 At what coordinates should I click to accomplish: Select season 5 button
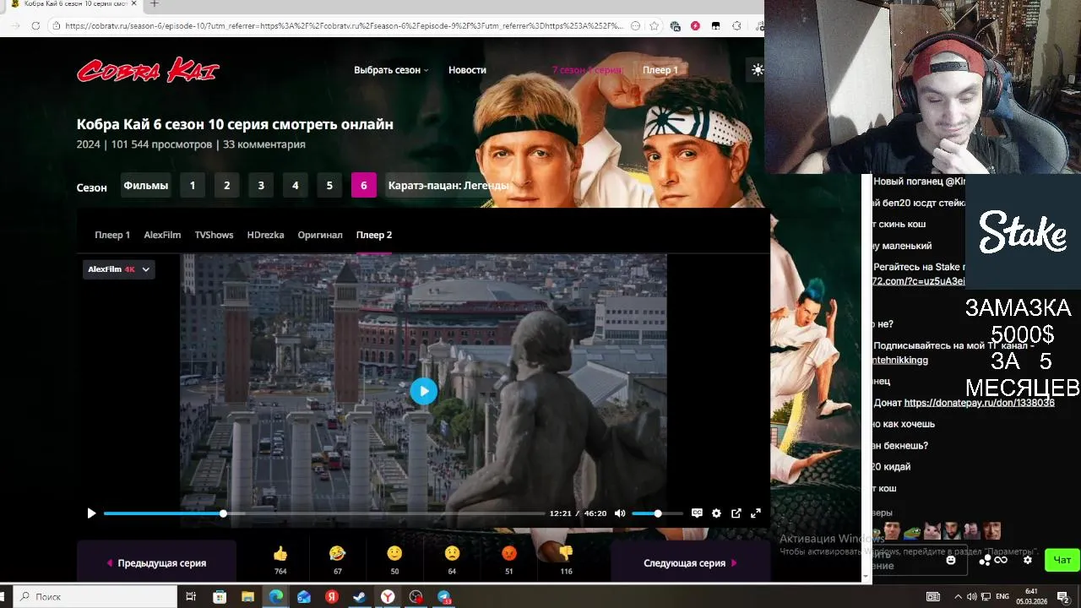pyautogui.click(x=329, y=186)
